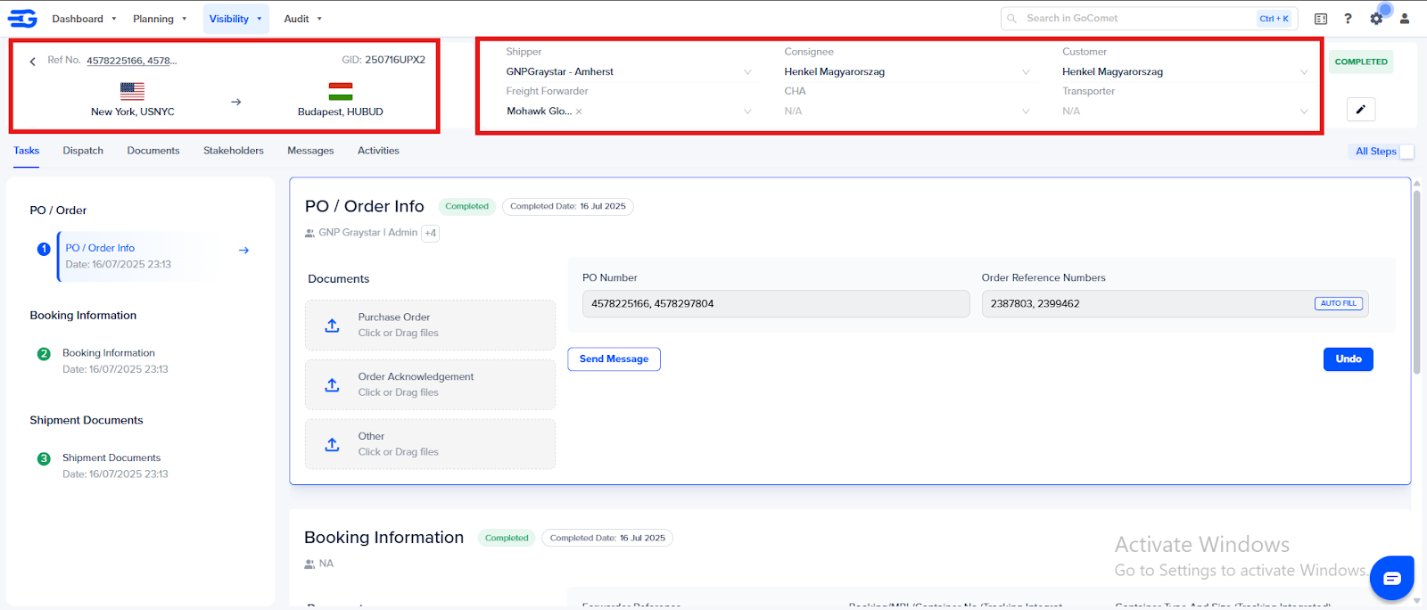Switch to the Tasks tab
Viewport: 1427px width, 610px height.
pyautogui.click(x=26, y=151)
